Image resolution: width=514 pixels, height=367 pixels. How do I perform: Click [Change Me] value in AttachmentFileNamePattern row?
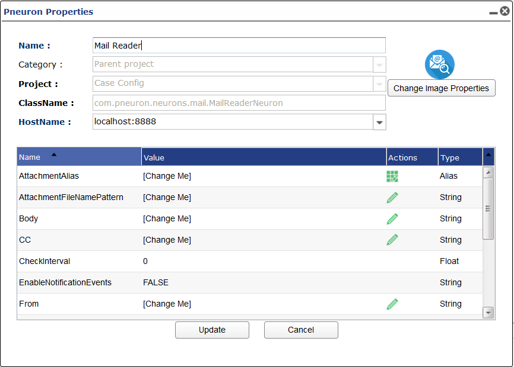coord(167,197)
